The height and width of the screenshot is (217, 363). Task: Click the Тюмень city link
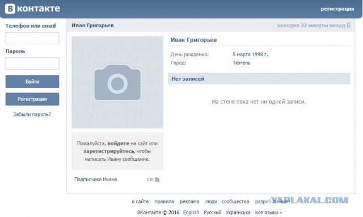(x=242, y=63)
